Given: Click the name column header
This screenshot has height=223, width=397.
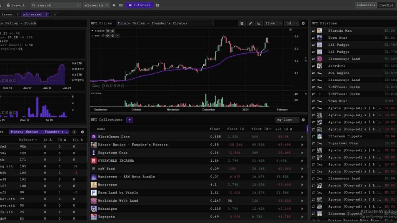Looking at the screenshot, I should click(x=101, y=129).
